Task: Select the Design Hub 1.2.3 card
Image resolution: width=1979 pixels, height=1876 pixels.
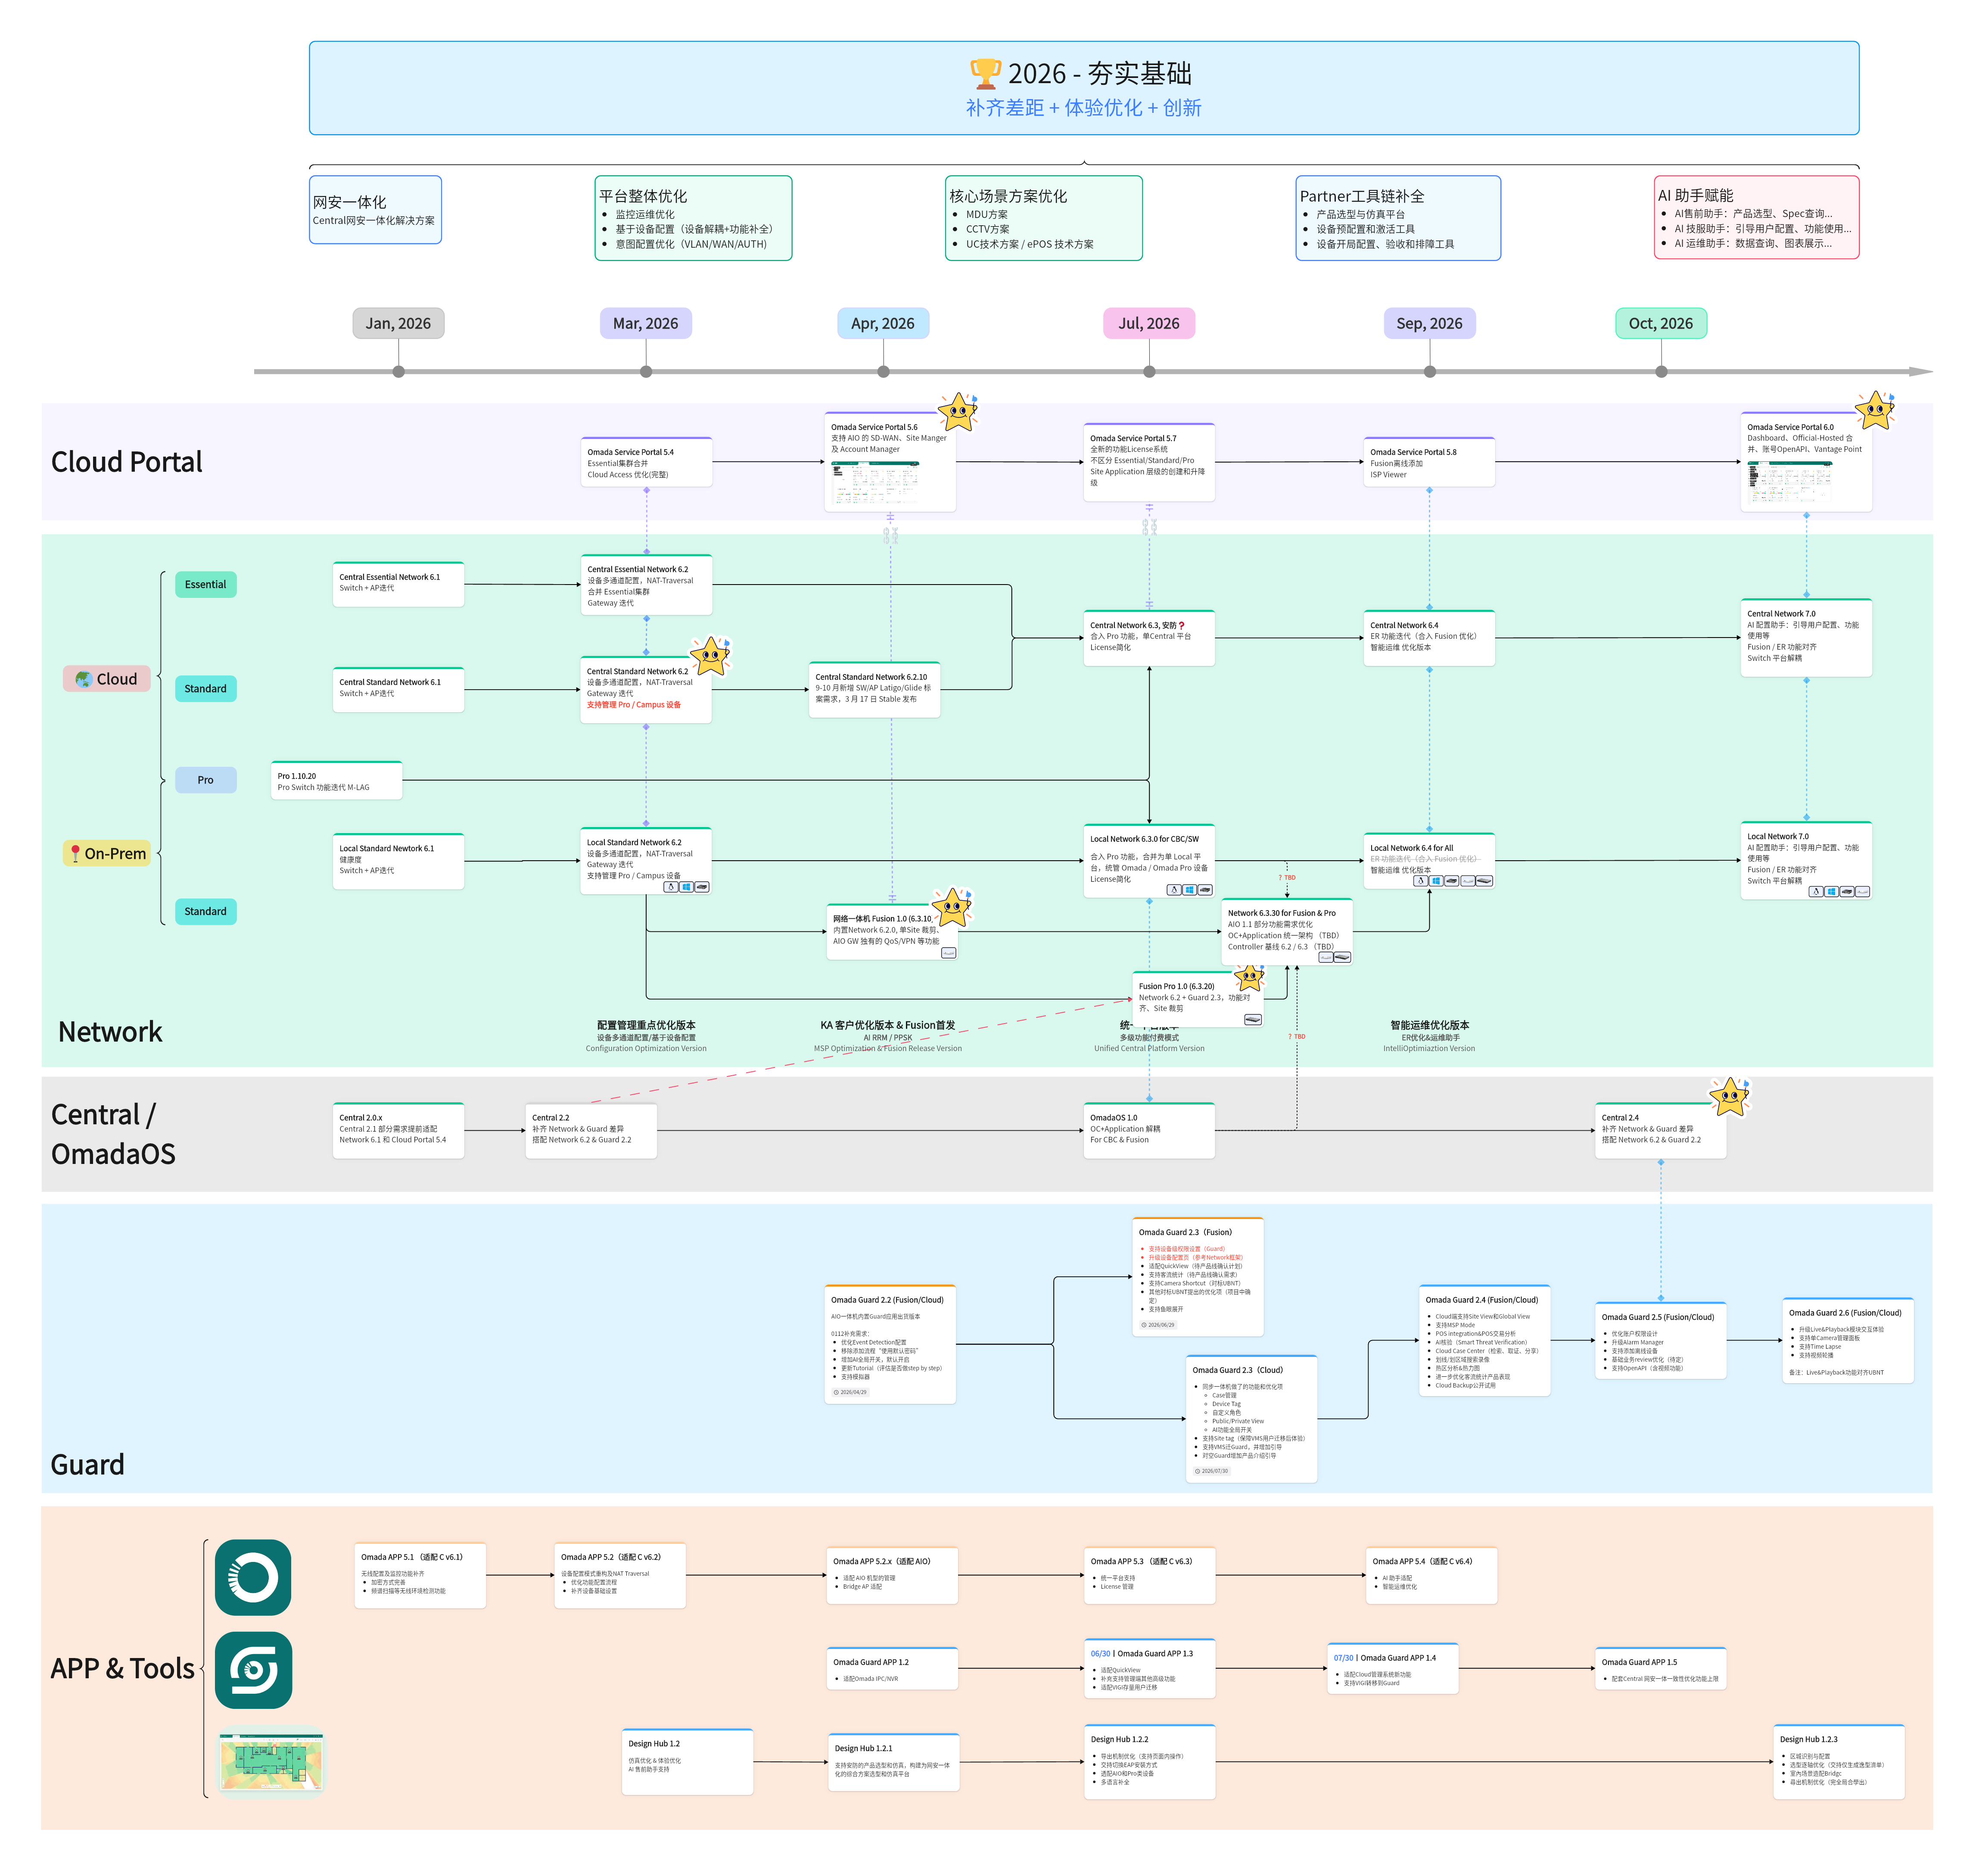Action: click(1838, 1761)
